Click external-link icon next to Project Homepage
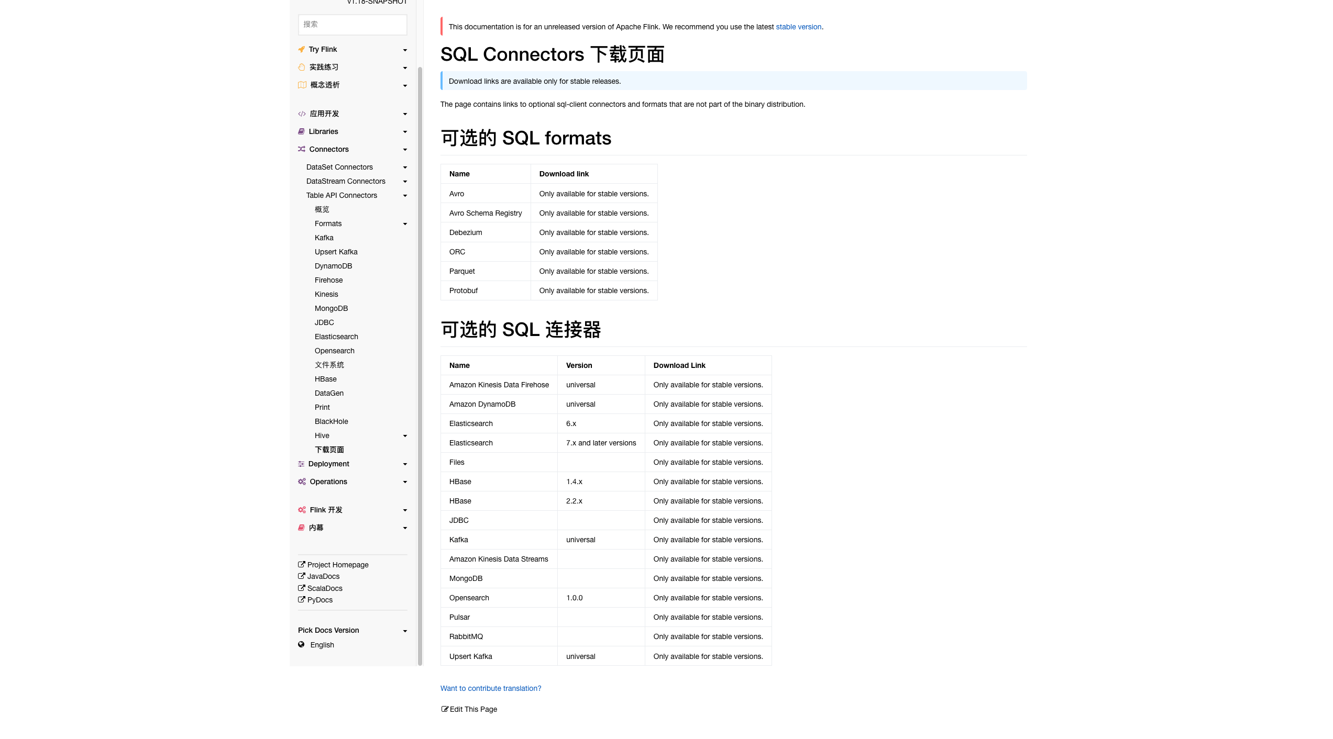1333x739 pixels. click(302, 564)
